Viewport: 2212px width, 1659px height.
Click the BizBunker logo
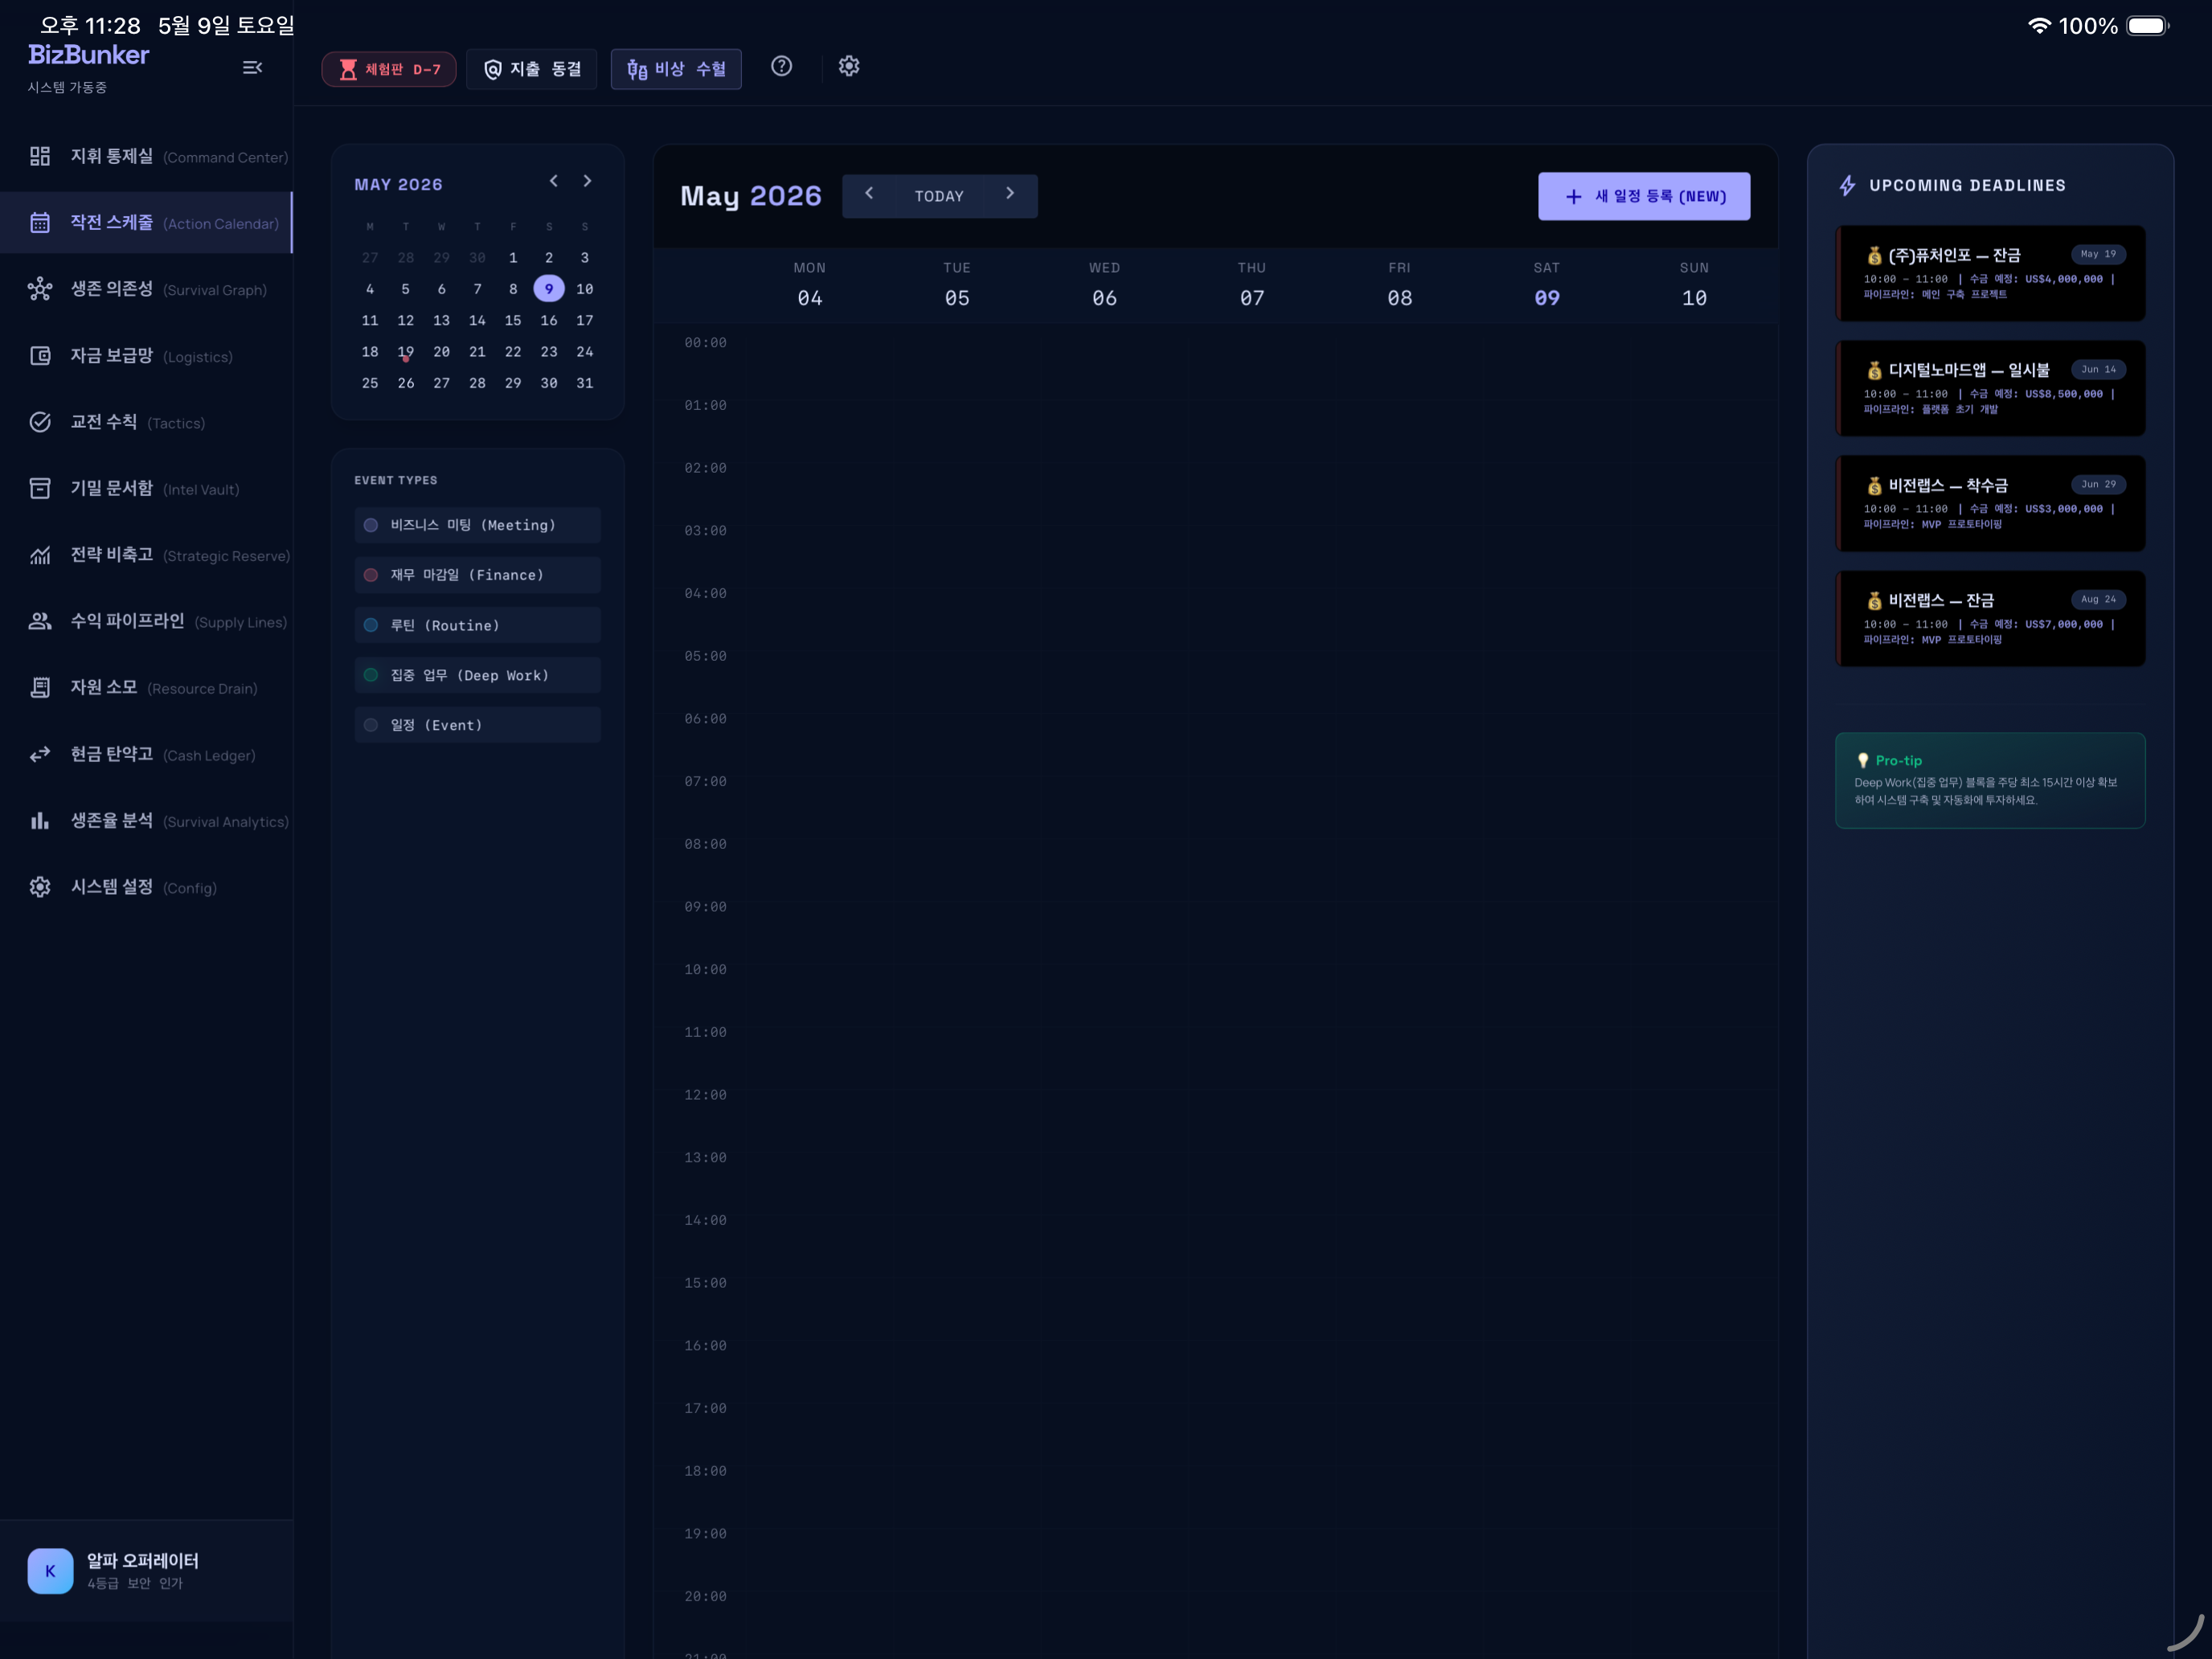88,55
